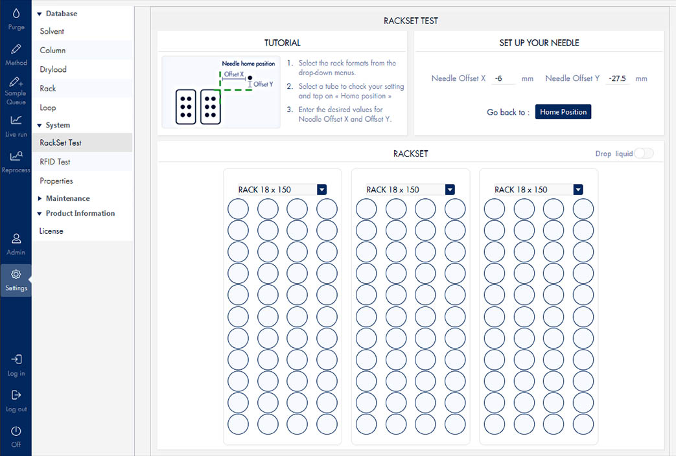Screen dimensions: 676x456
Task: Select bottom-left tube in first rack
Action: [x=238, y=424]
